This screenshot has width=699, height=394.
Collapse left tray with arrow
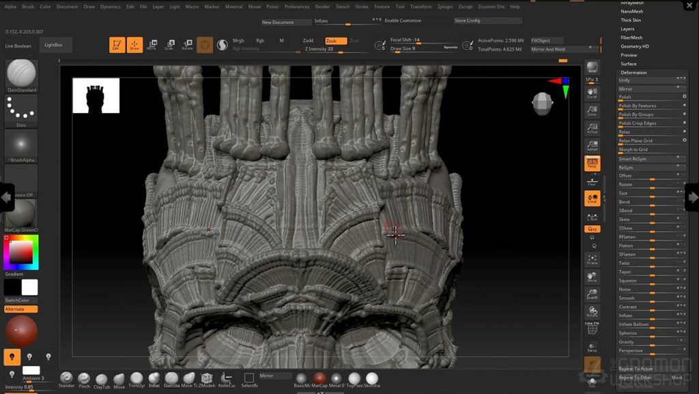click(7, 197)
